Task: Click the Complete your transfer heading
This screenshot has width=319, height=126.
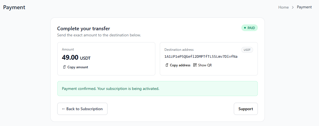Action: tap(84, 28)
